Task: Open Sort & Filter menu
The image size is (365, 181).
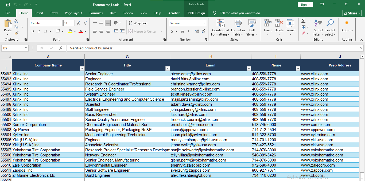Action: (x=318, y=27)
